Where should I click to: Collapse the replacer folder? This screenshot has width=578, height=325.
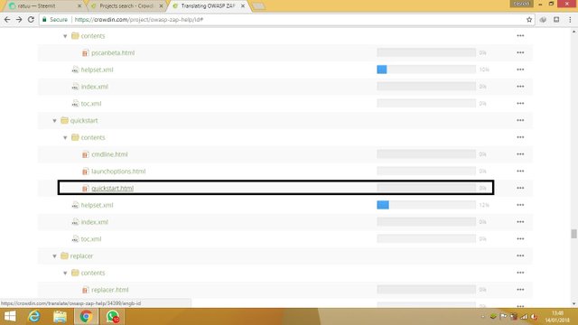54,256
